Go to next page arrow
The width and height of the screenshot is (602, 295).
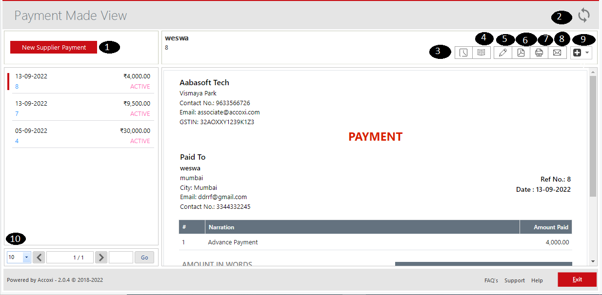(x=101, y=257)
